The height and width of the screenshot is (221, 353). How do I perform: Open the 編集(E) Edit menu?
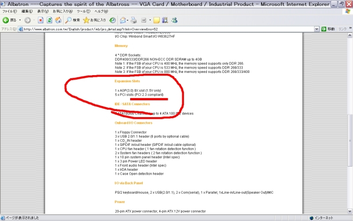(x=27, y=11)
